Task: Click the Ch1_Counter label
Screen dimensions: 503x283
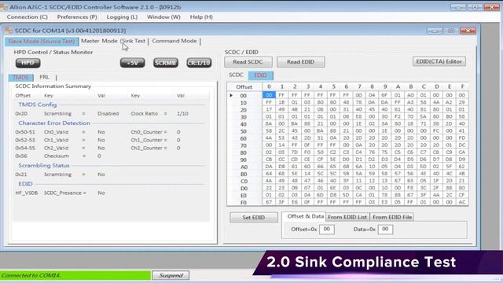Action: click(x=149, y=140)
